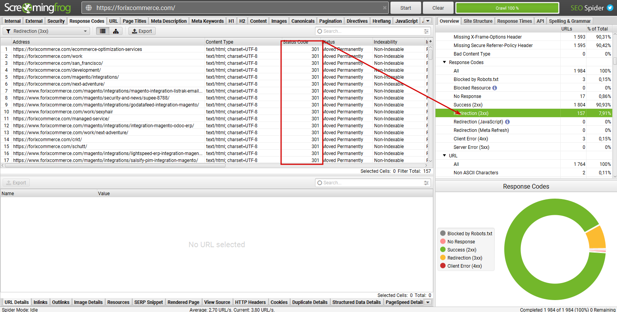This screenshot has height=312, width=617.
Task: Click Redirection (3xx) orange legend swatch
Action: coord(443,258)
